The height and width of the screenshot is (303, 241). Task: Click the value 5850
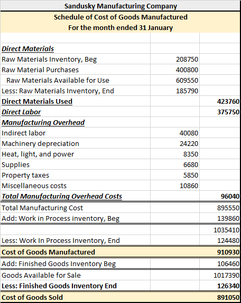pos(191,175)
